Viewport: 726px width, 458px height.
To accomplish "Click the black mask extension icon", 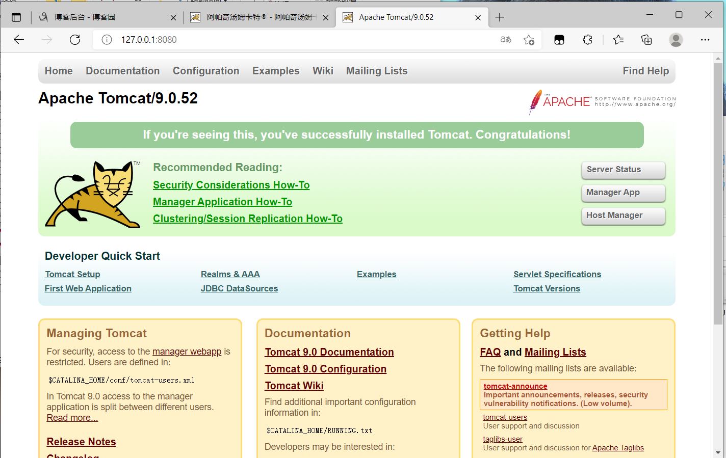I will [x=559, y=40].
